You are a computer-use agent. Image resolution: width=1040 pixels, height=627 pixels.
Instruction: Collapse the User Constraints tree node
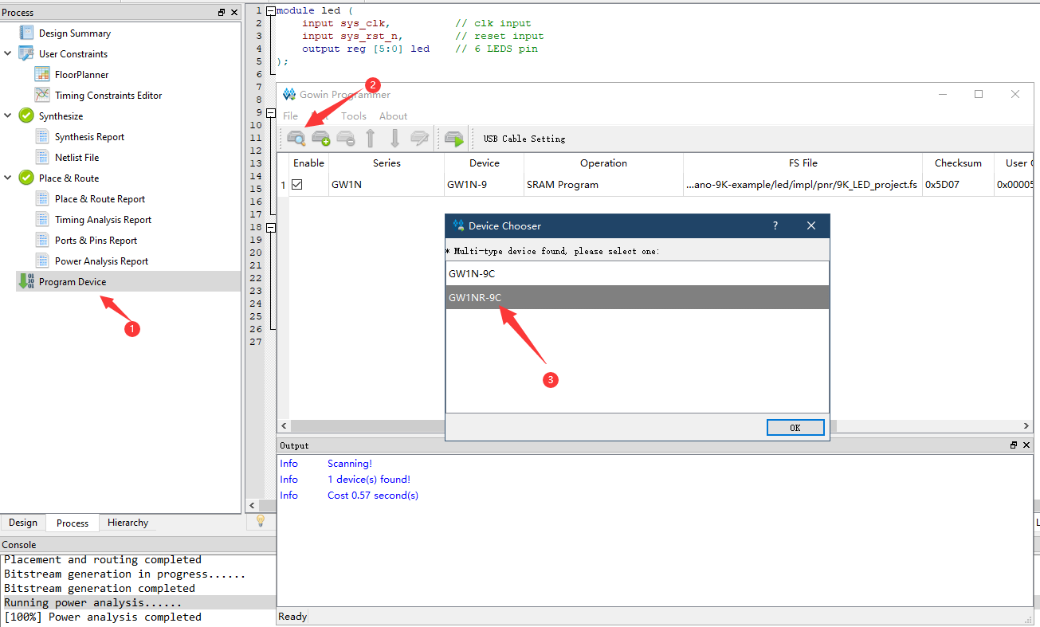point(8,53)
